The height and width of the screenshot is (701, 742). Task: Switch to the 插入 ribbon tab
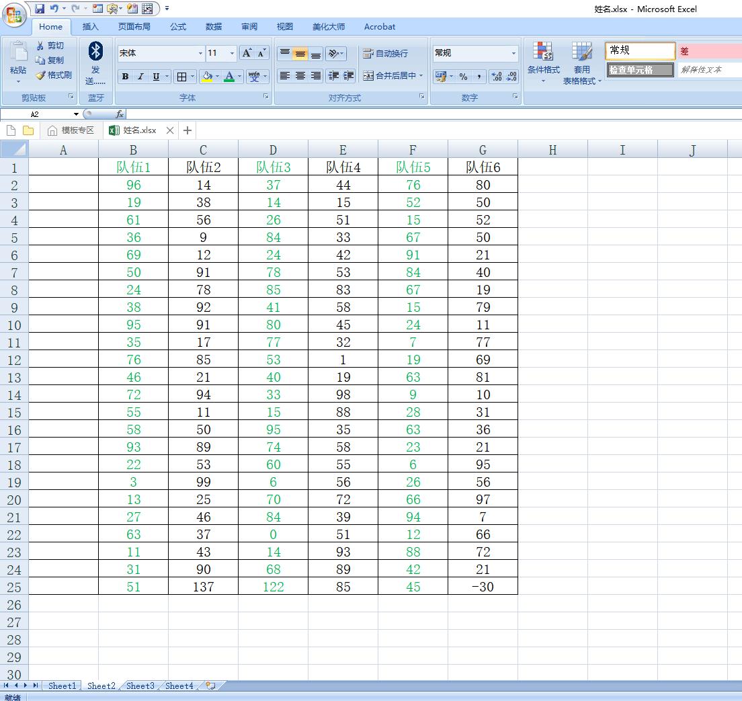(90, 27)
